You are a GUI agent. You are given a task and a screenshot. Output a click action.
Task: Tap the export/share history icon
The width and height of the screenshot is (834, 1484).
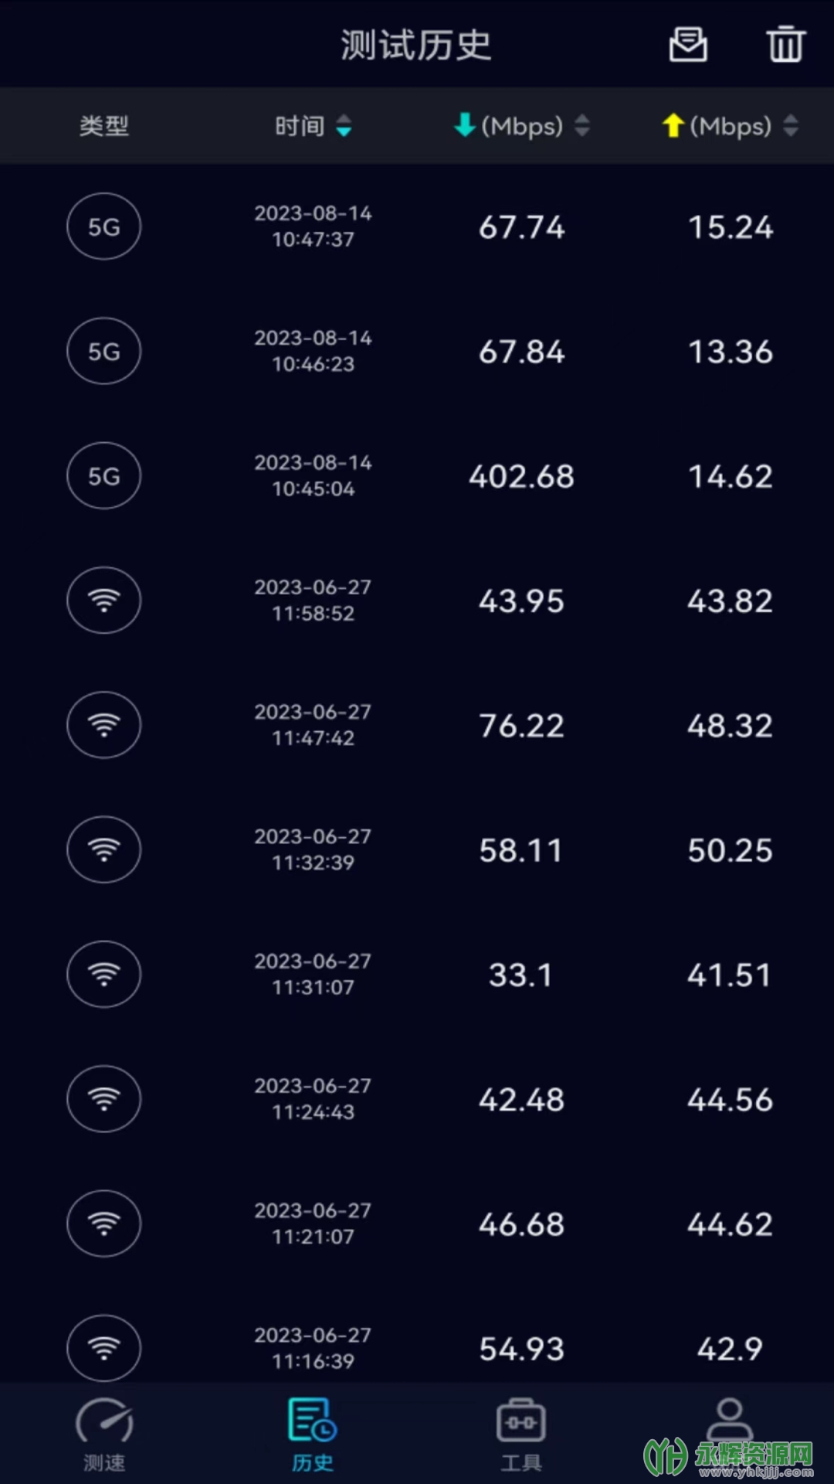point(687,44)
